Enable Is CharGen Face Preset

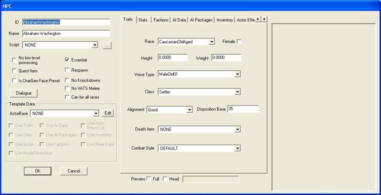coord(14,80)
